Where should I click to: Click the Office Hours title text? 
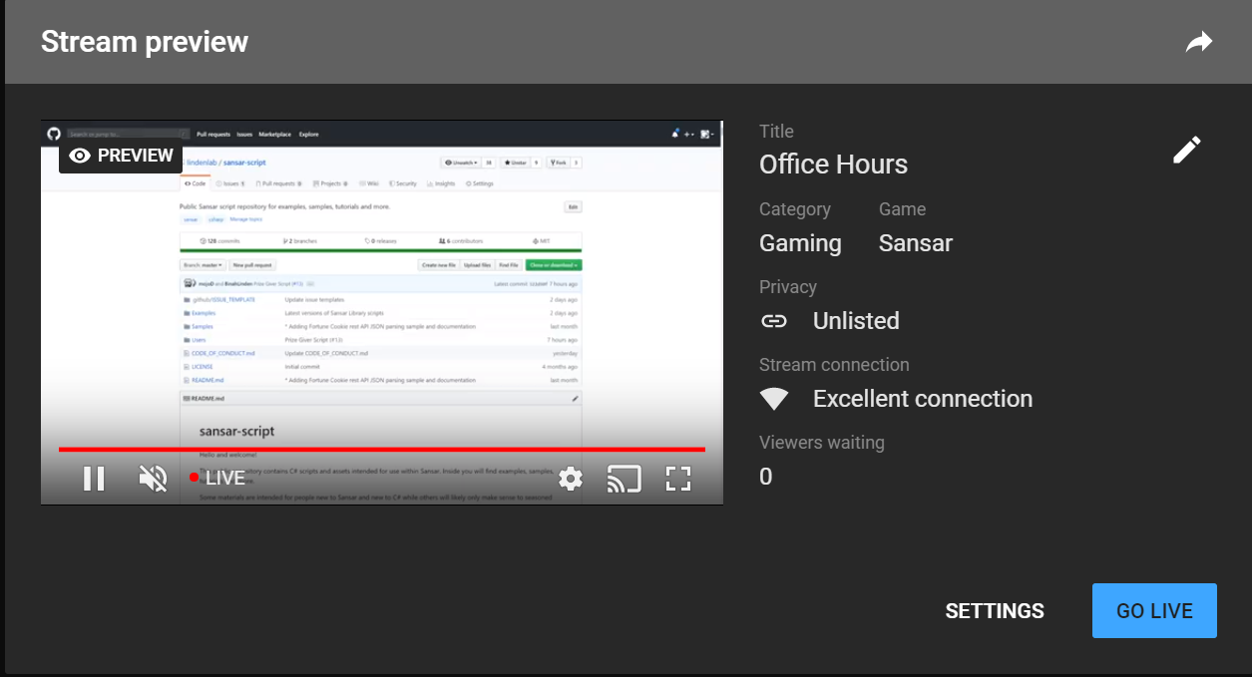[833, 165]
